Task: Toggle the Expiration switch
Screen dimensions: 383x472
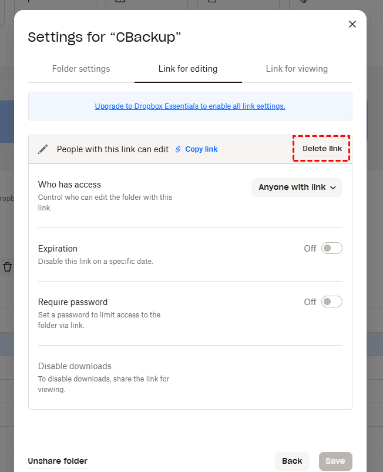Action: (331, 248)
